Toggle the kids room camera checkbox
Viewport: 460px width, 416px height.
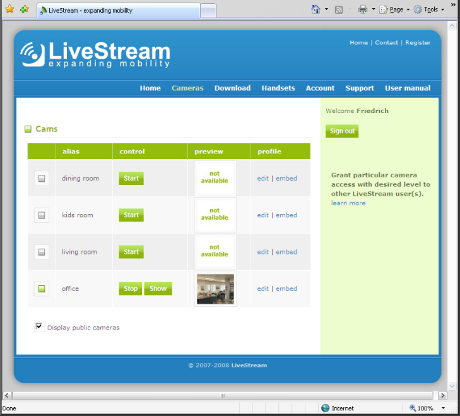tap(42, 215)
